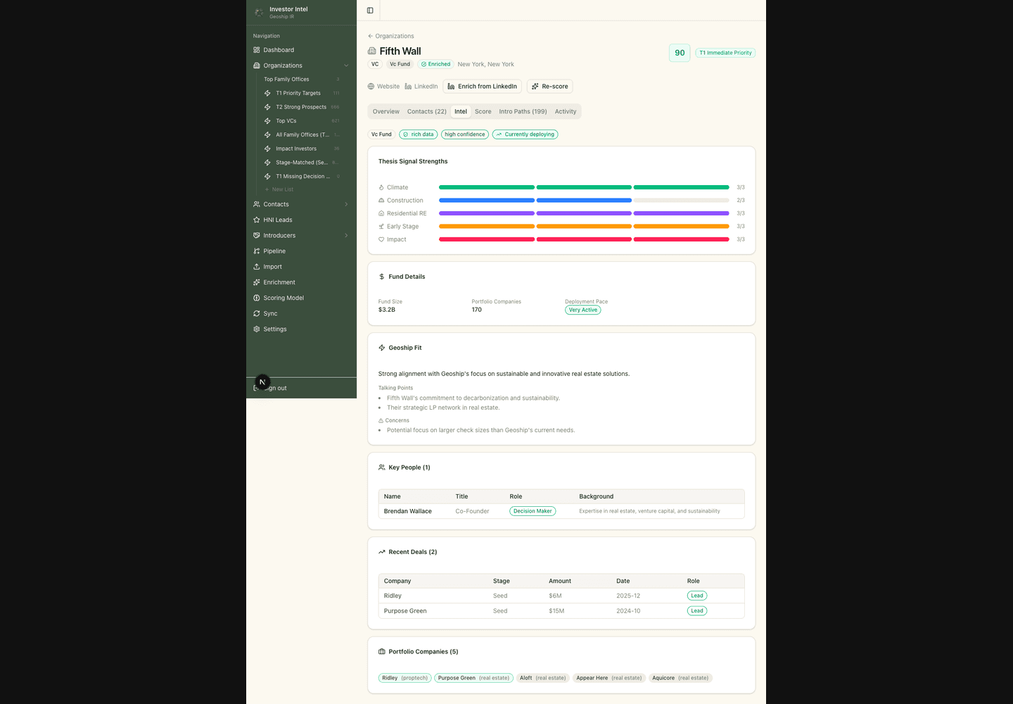This screenshot has width=1013, height=704.
Task: Collapse the Organizations section chevron
Action: [346, 65]
